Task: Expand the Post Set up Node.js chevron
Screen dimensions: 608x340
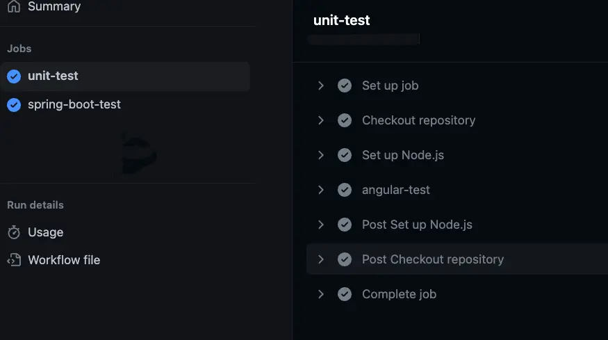Action: click(321, 225)
